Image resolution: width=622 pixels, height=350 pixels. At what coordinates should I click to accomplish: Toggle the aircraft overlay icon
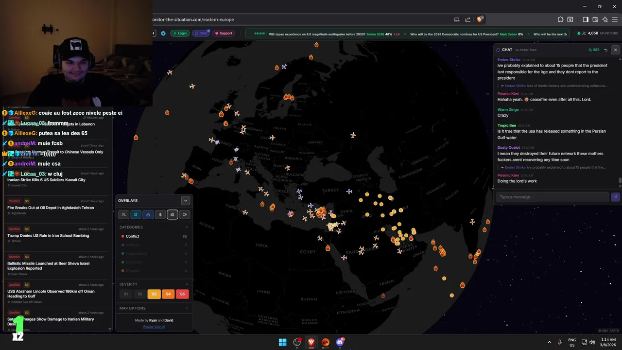(136, 214)
